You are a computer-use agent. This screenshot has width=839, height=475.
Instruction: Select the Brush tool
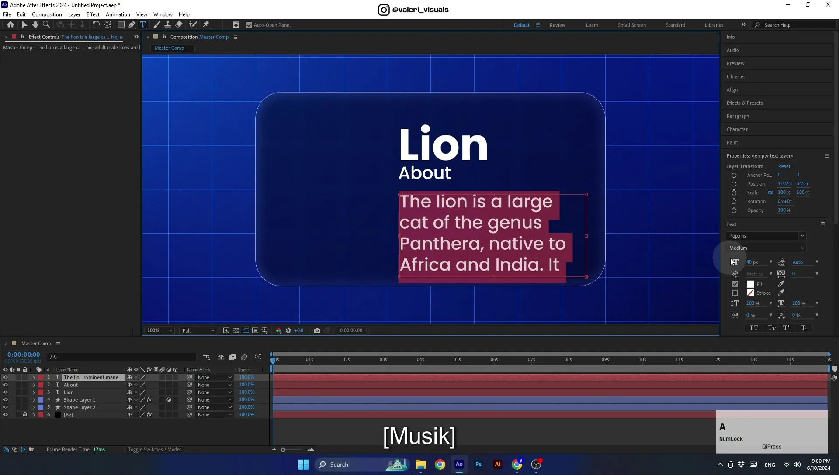(x=157, y=25)
